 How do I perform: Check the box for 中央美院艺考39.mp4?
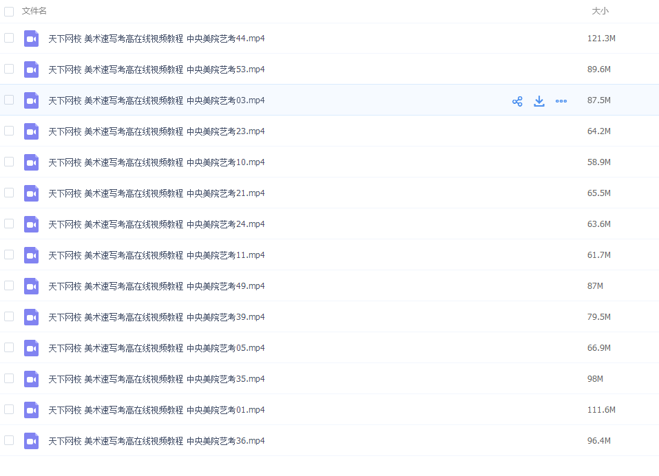pos(9,316)
